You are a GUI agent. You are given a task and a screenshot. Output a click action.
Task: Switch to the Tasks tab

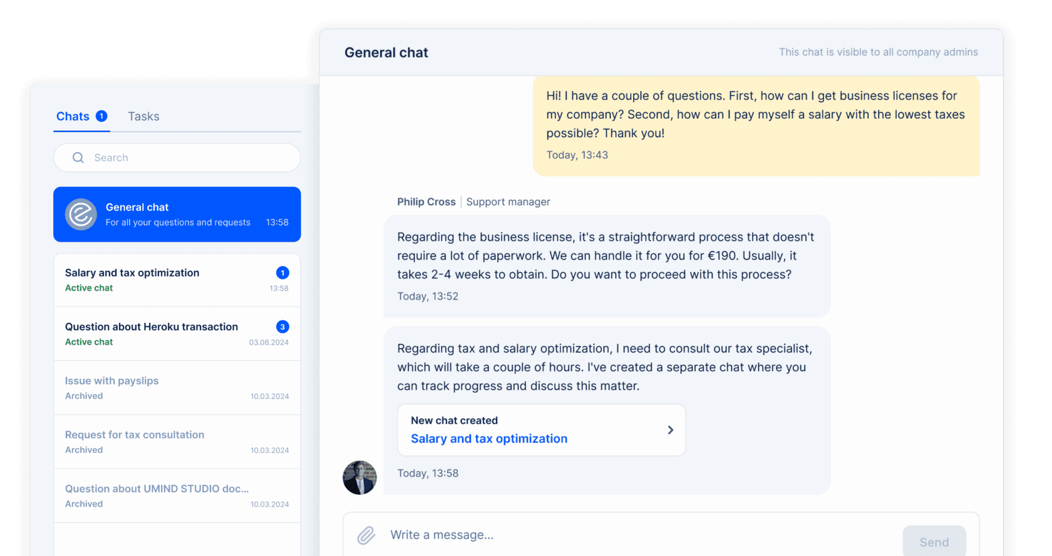[x=143, y=116]
